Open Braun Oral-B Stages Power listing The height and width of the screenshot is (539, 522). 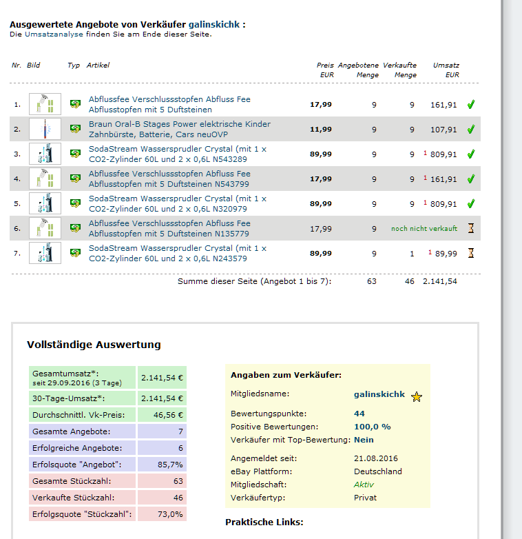point(180,129)
